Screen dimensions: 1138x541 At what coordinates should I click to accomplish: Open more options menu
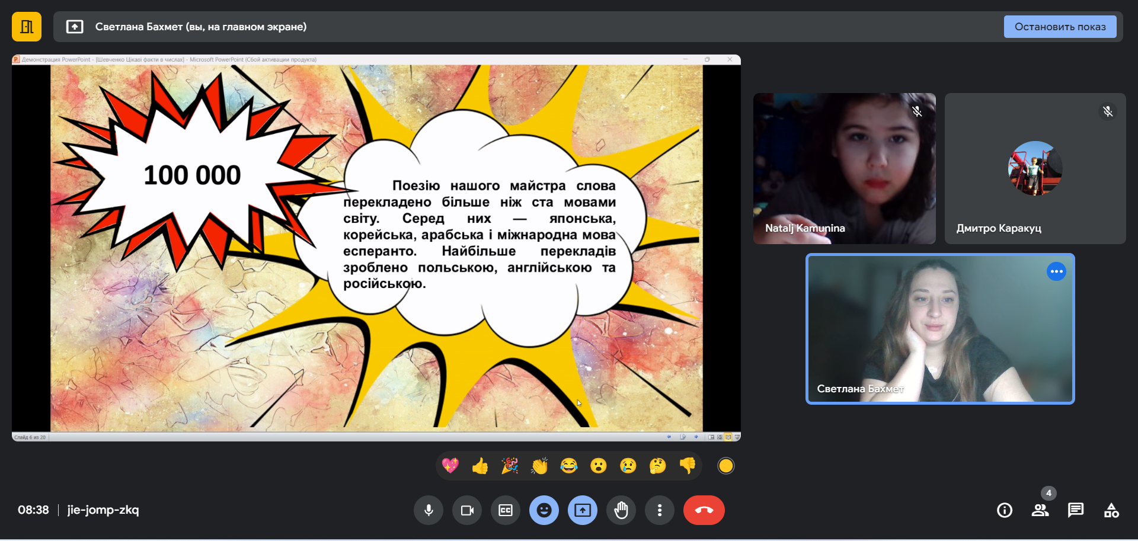(x=660, y=510)
